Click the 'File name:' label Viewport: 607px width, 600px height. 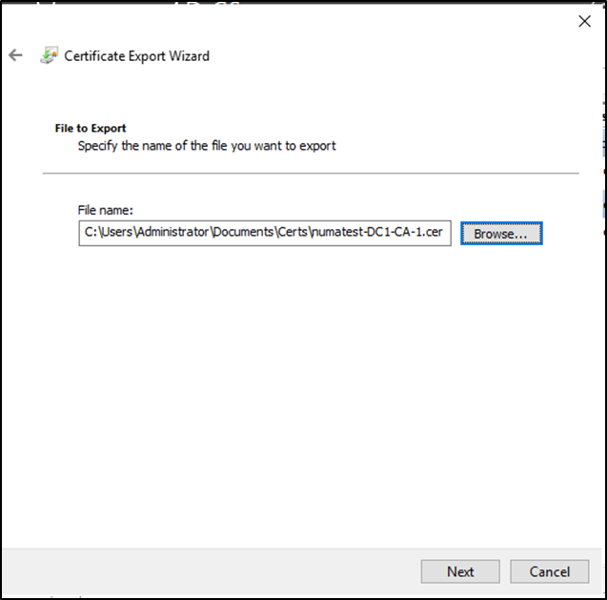[x=105, y=209]
